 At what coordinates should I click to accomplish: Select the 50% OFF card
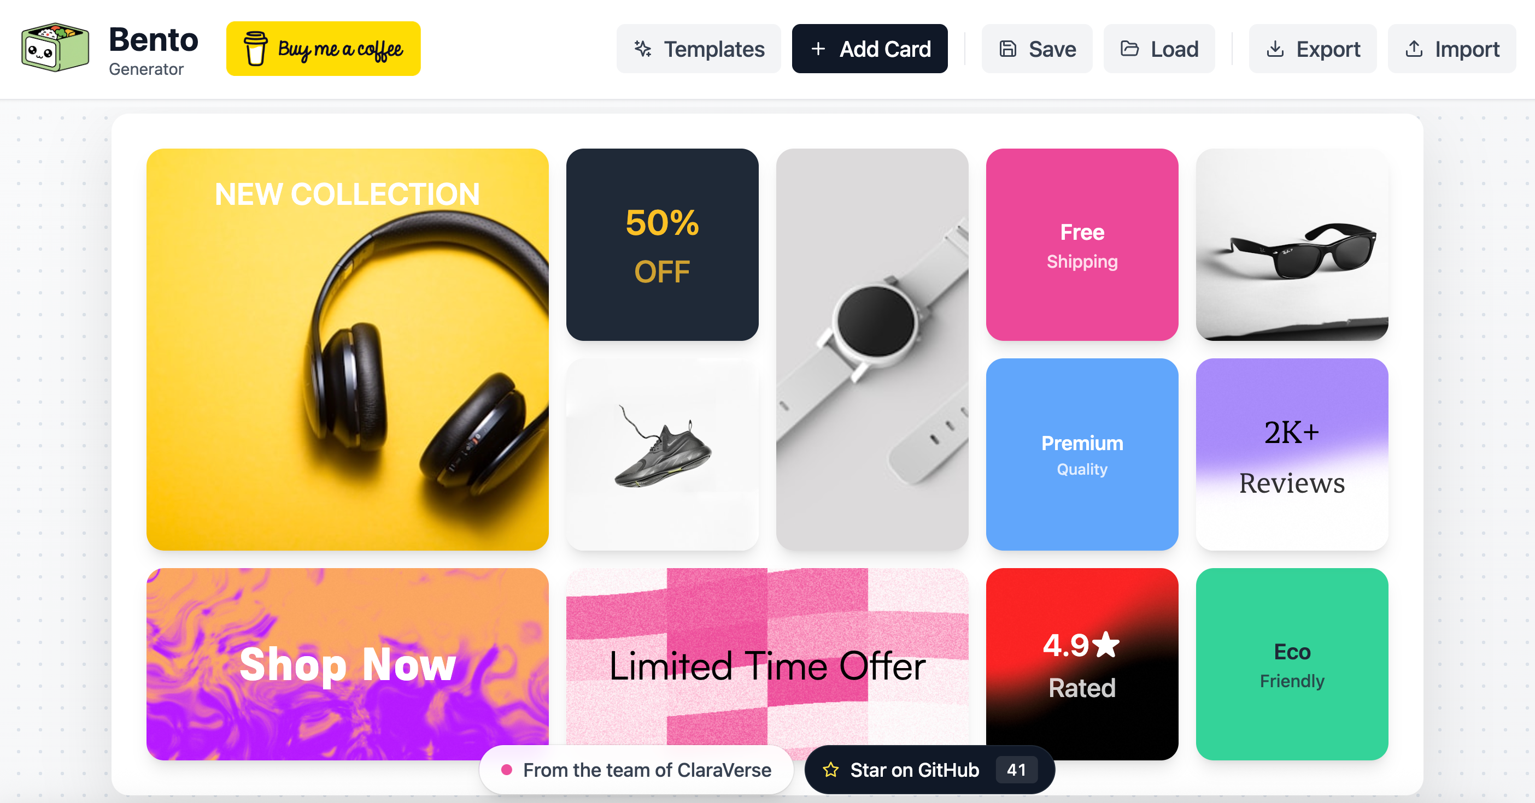(662, 245)
